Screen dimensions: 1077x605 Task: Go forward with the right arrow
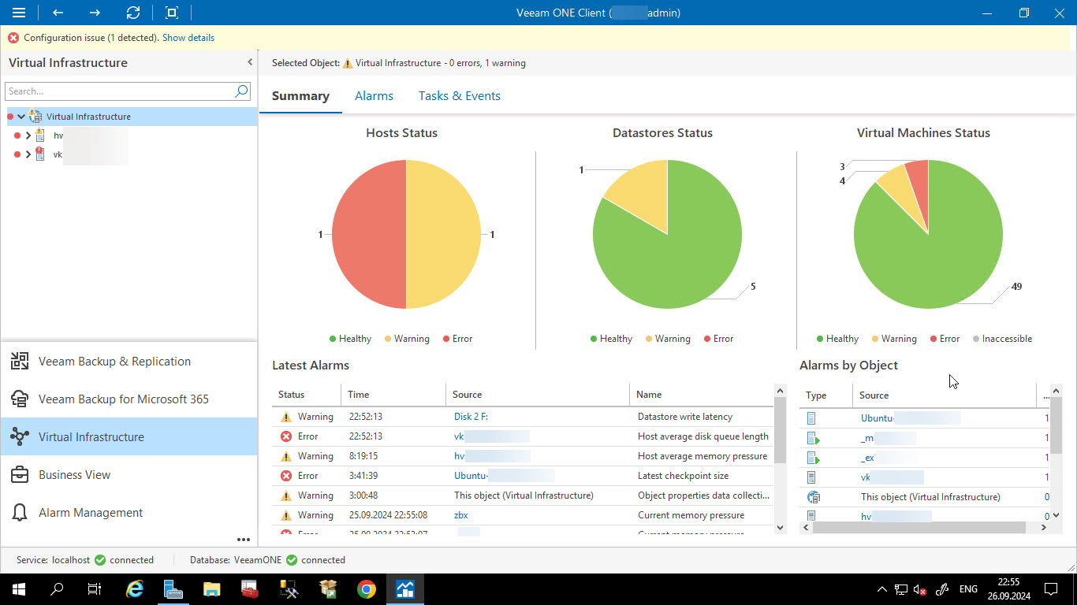pos(95,13)
